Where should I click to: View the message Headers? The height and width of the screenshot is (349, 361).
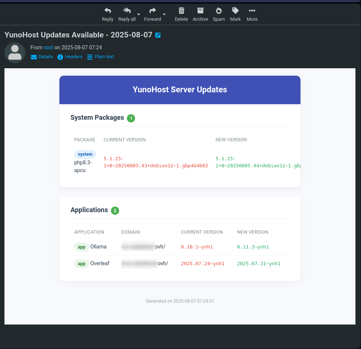[70, 57]
